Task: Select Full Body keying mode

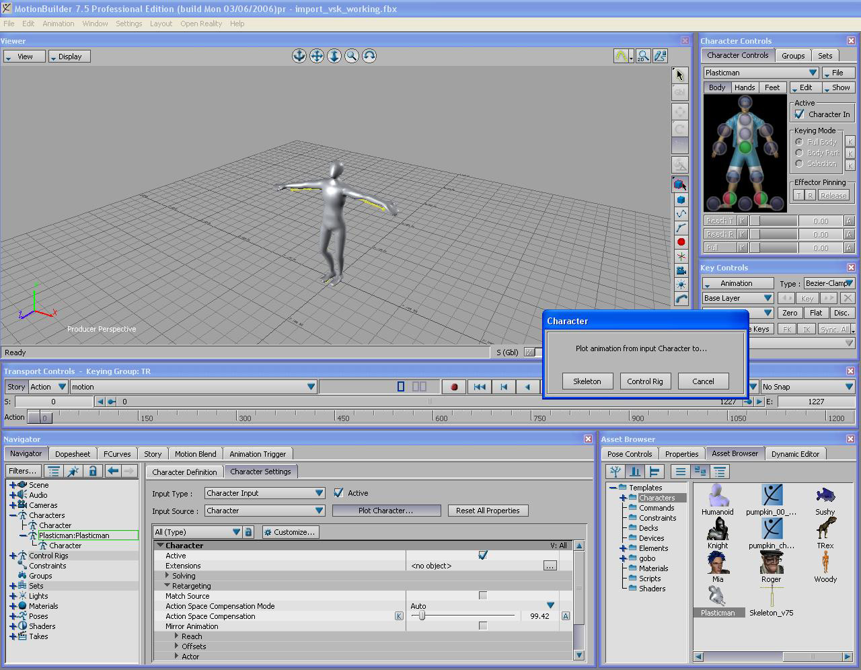Action: [x=799, y=142]
